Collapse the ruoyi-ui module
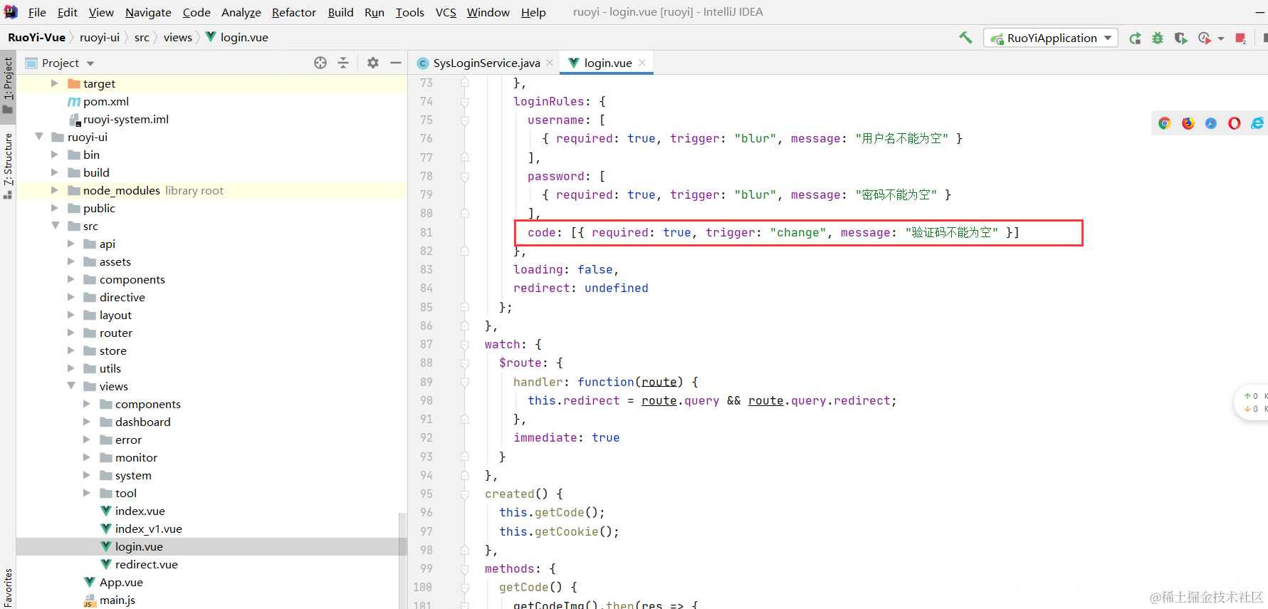The width and height of the screenshot is (1268, 609). click(38, 137)
